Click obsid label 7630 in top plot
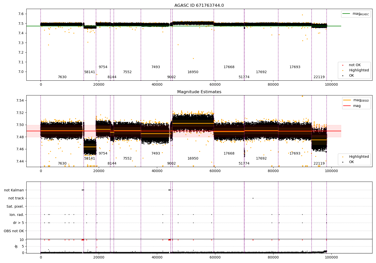Viewport: 376px width, 263px height. coord(62,77)
